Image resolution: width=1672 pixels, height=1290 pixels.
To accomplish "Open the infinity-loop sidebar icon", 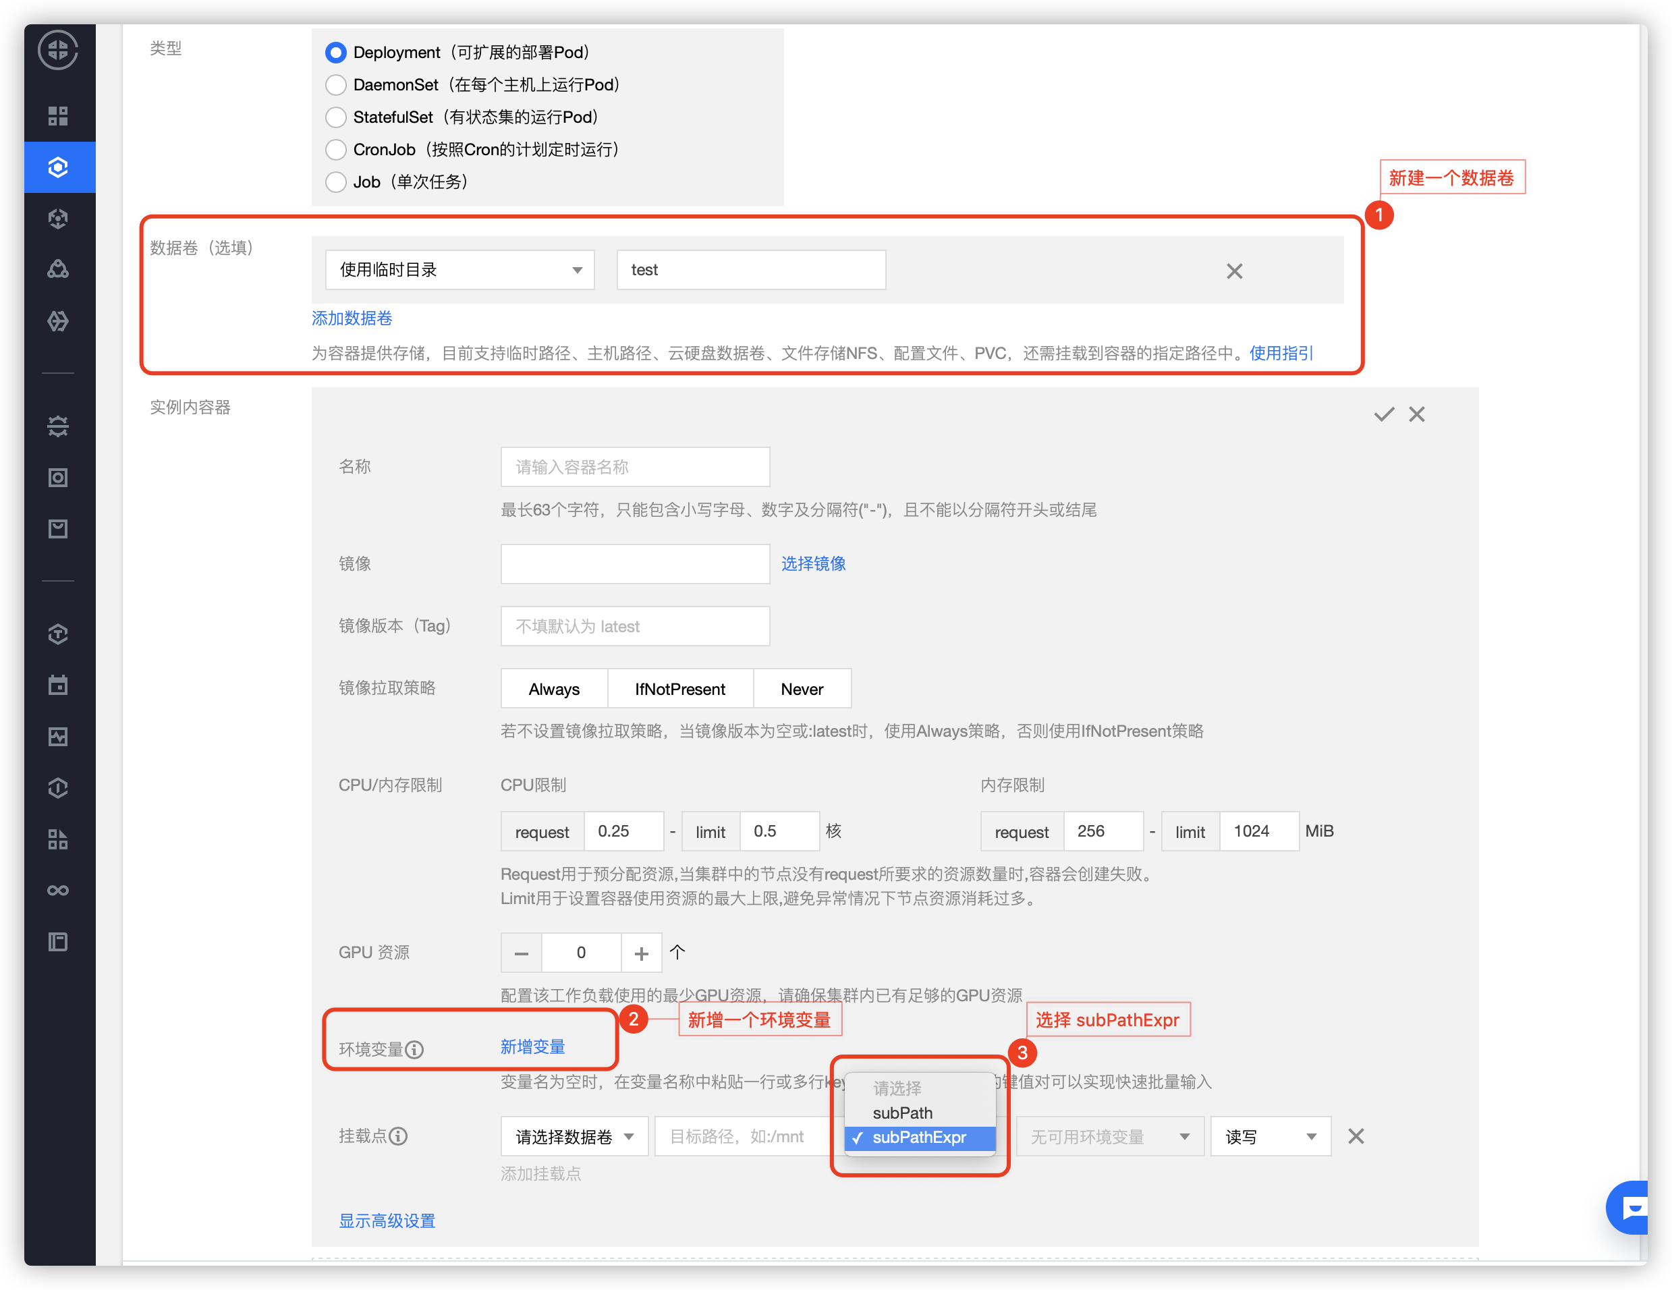I will [58, 891].
